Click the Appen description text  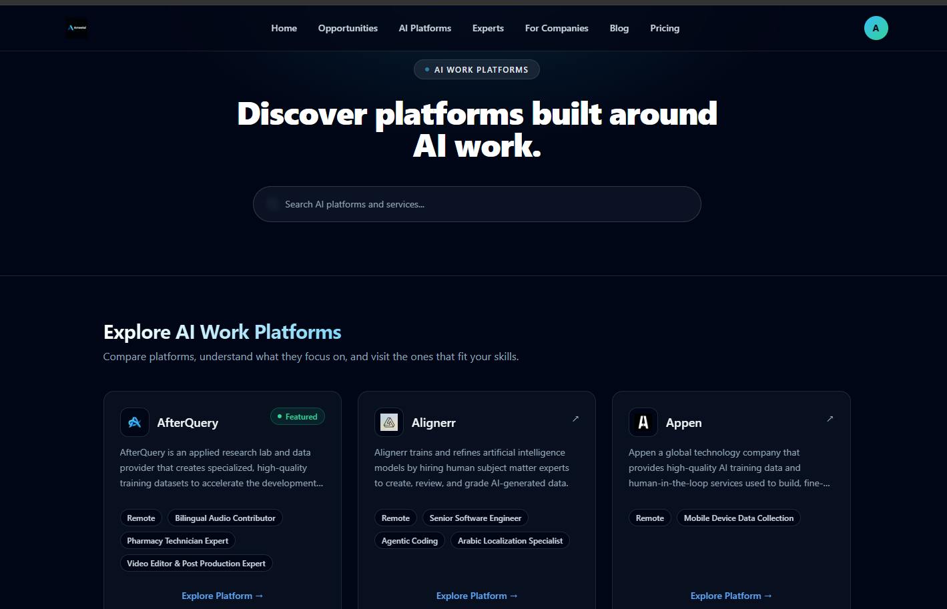coord(729,468)
